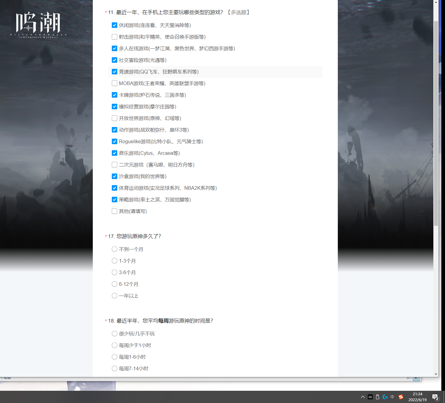Click question 17 title 您游玩原神多久了
This screenshot has height=403, width=445.
tap(134, 236)
